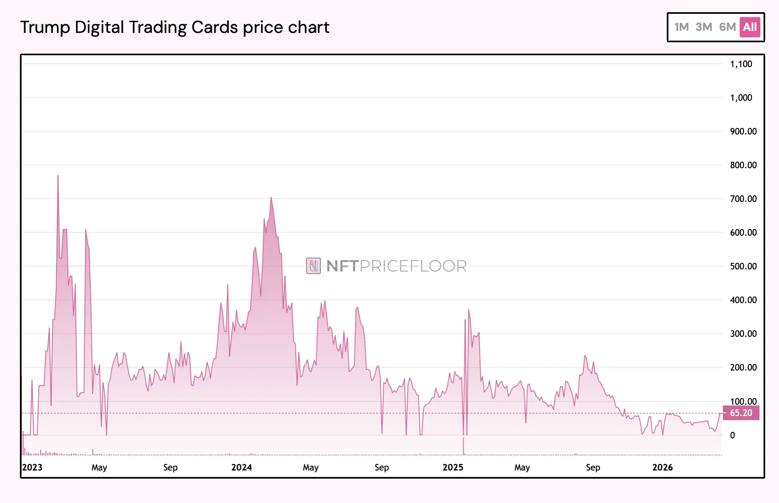Click the 500.00 y-axis price label

[743, 266]
